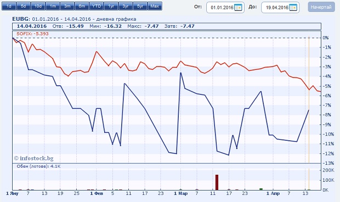340x202 pixels.
Task: Click the 1 Яну x-axis label
Action: point(12,193)
